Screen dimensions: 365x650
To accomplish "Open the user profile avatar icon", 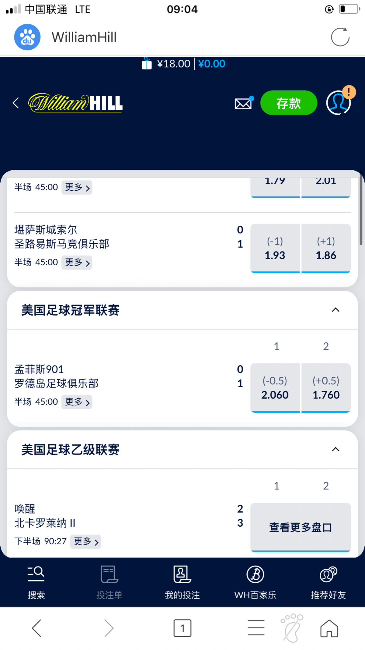I will (x=338, y=103).
